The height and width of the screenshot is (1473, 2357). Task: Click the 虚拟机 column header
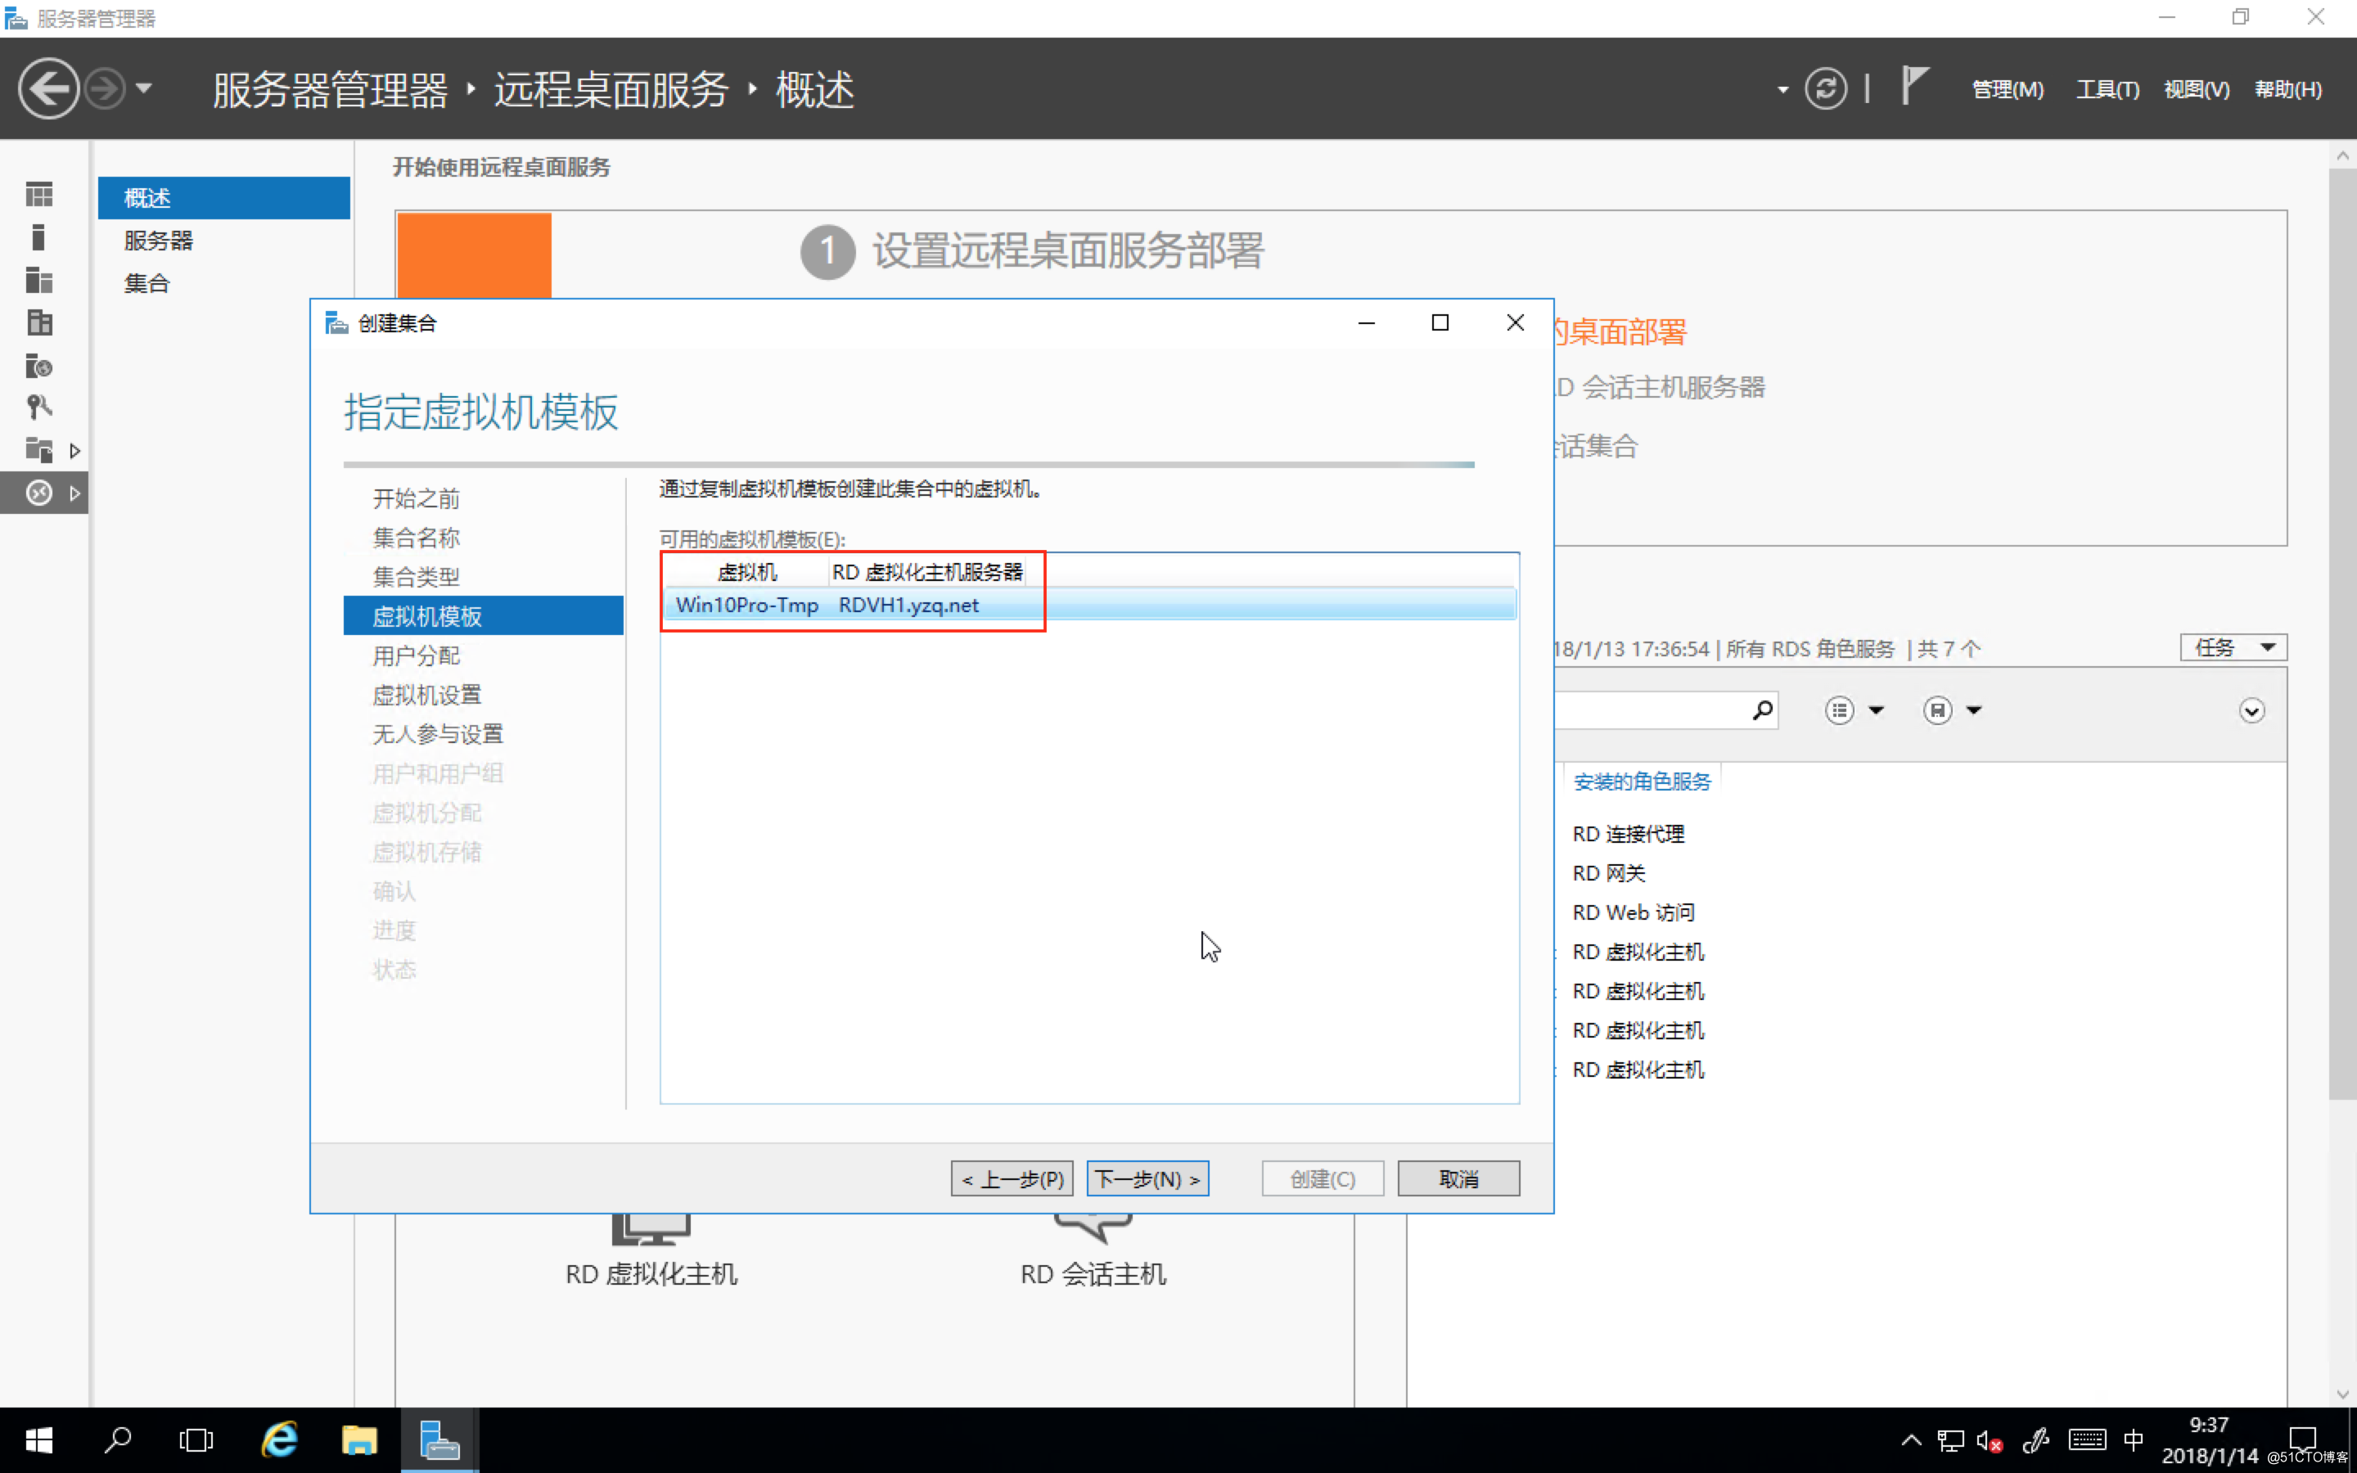(747, 572)
